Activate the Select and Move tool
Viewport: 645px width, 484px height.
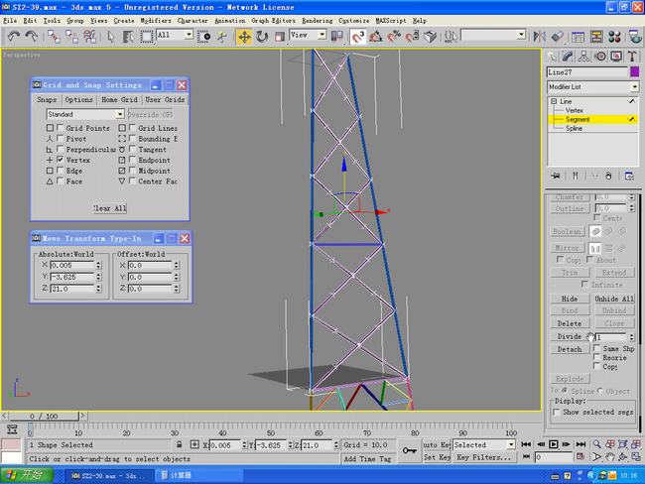coord(244,37)
